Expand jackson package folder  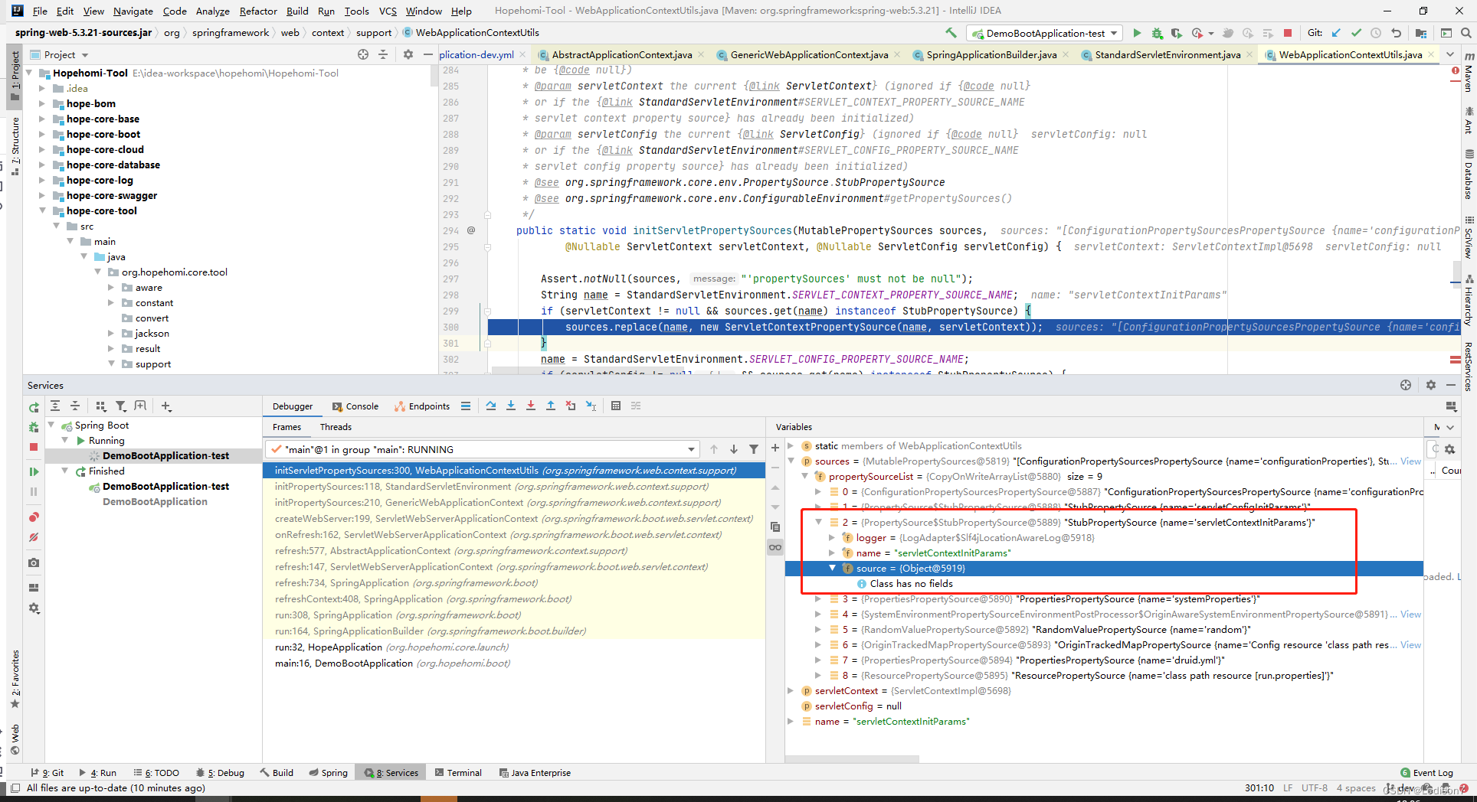point(111,333)
